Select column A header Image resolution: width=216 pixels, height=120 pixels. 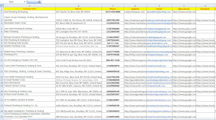coord(30,6)
